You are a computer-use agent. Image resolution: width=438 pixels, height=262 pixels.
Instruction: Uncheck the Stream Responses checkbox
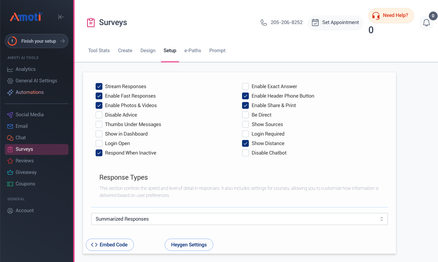point(99,86)
